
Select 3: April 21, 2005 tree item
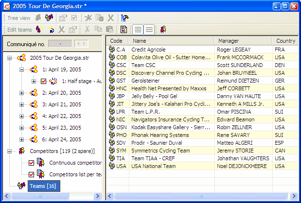pos(62,104)
